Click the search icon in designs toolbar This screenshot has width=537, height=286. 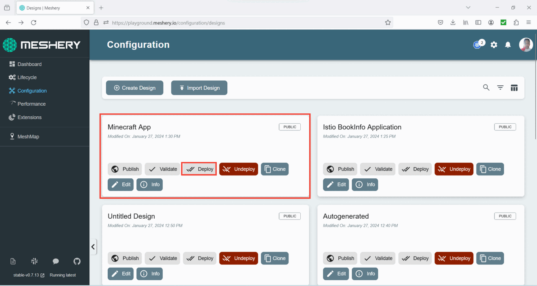486,87
